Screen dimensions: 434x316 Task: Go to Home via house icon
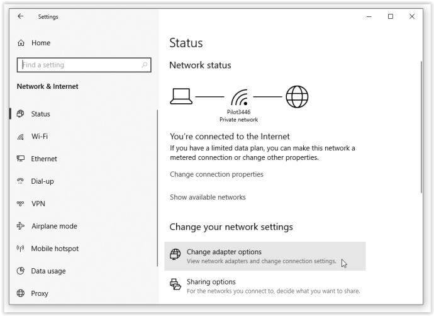coord(21,43)
